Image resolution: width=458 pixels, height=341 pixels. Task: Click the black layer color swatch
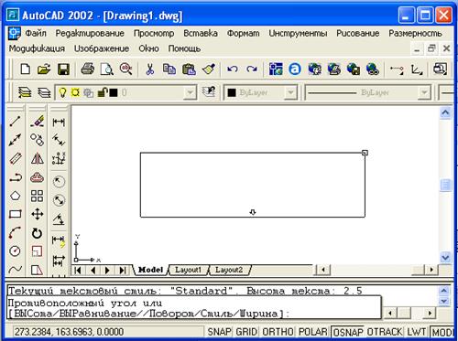click(114, 92)
